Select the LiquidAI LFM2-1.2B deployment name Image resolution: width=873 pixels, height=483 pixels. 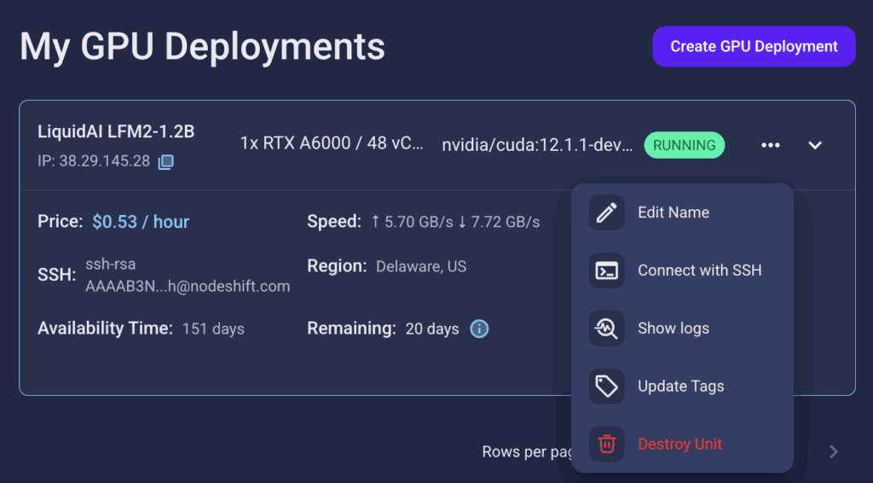click(116, 131)
